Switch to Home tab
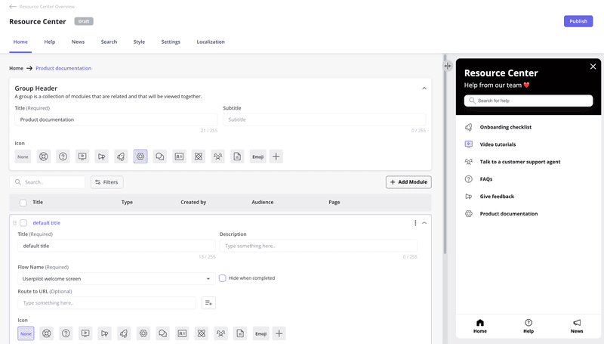 click(x=20, y=42)
